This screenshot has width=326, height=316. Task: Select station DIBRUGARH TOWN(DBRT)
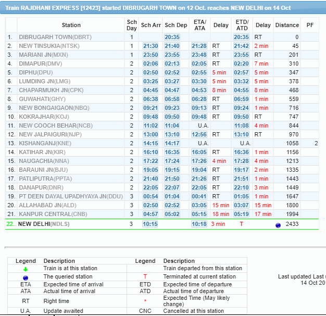coord(55,37)
